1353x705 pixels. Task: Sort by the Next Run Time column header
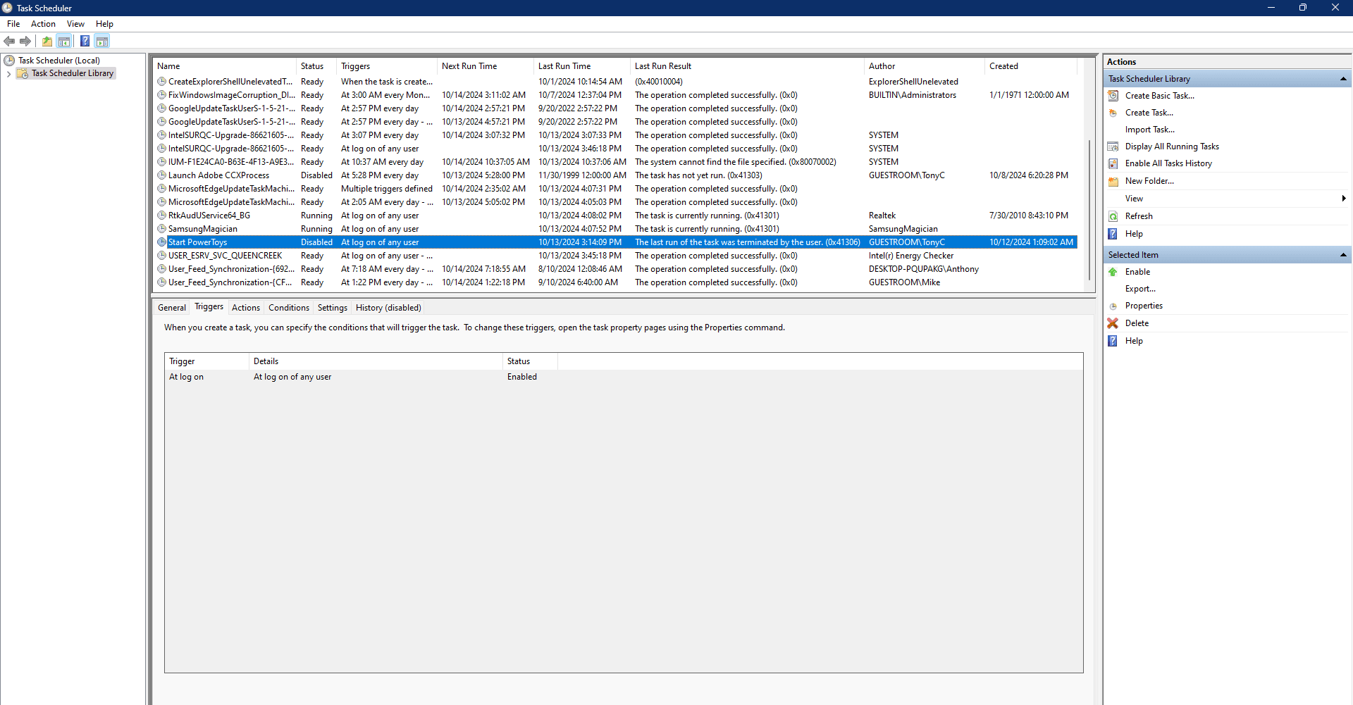click(x=486, y=66)
